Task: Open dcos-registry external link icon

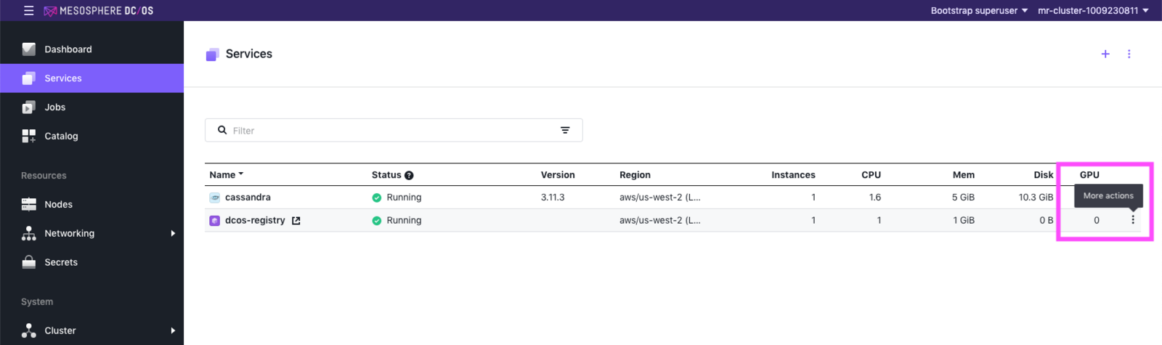Action: click(296, 221)
